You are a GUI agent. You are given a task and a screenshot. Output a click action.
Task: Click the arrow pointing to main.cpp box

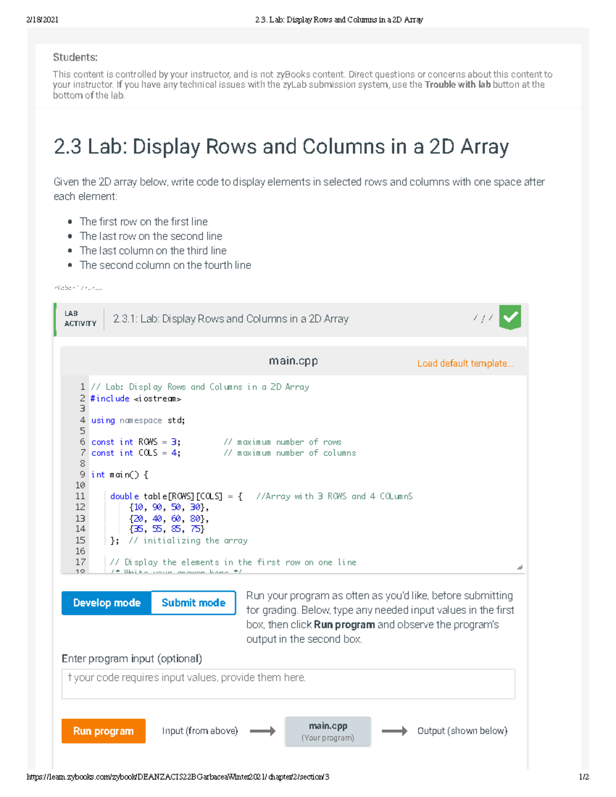coord(262,731)
